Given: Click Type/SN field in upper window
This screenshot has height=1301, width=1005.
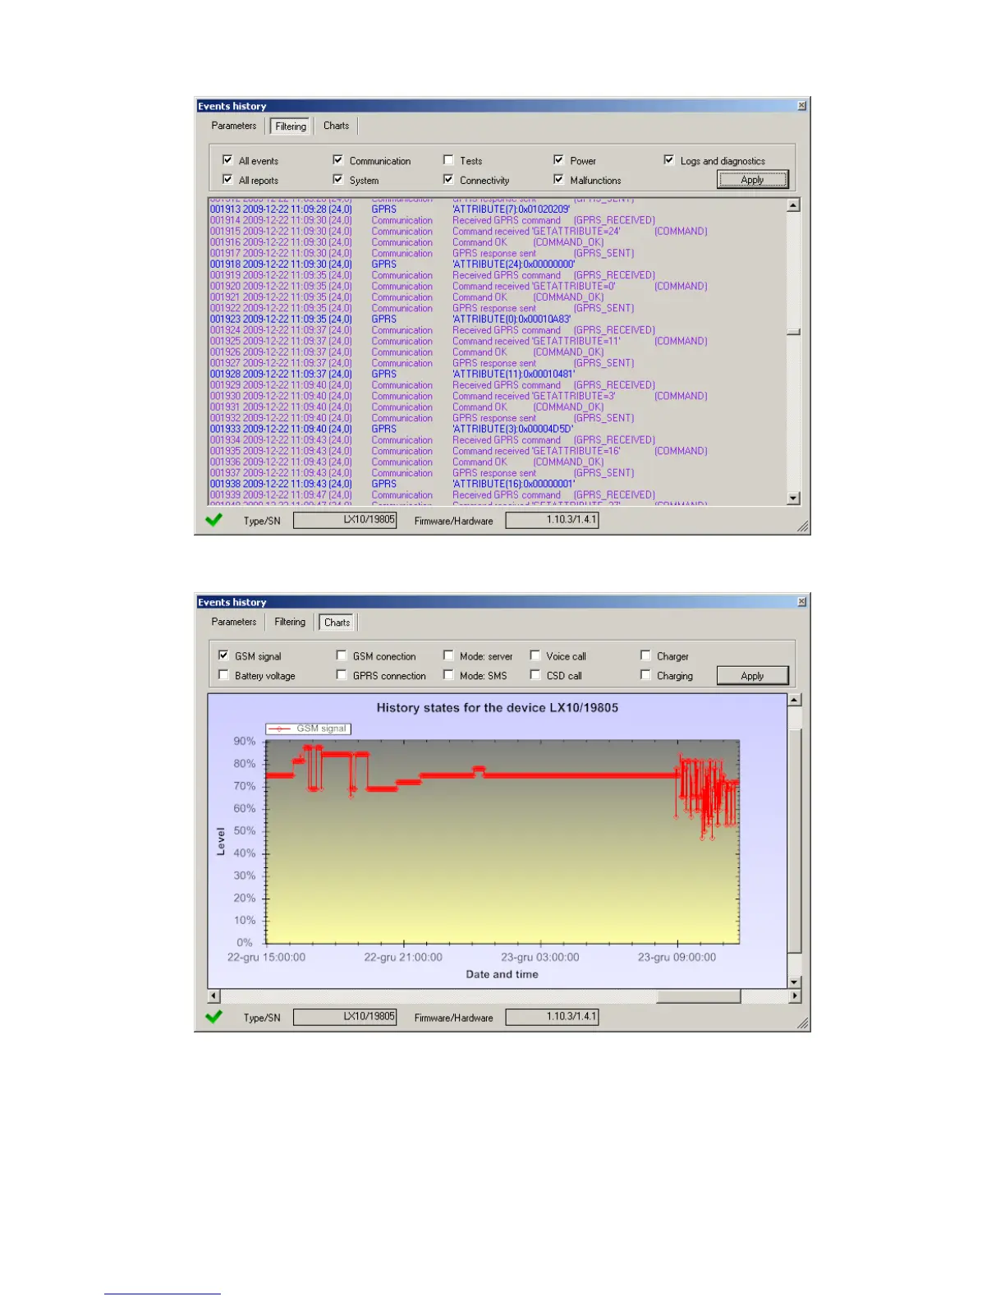Looking at the screenshot, I should [345, 520].
